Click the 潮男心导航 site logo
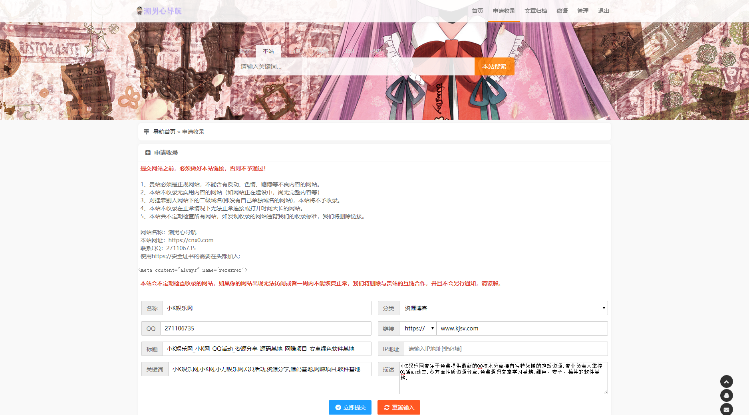Screen dimensions: 749x415 [x=159, y=11]
